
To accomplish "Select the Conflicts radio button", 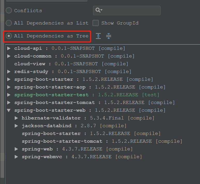I will click(x=9, y=10).
